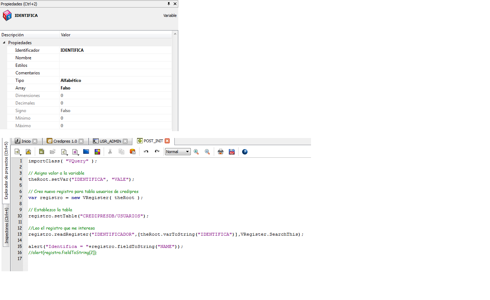The image size is (490, 300).
Task: Click the theRoot.setVar code line
Action: [x=81, y=179]
